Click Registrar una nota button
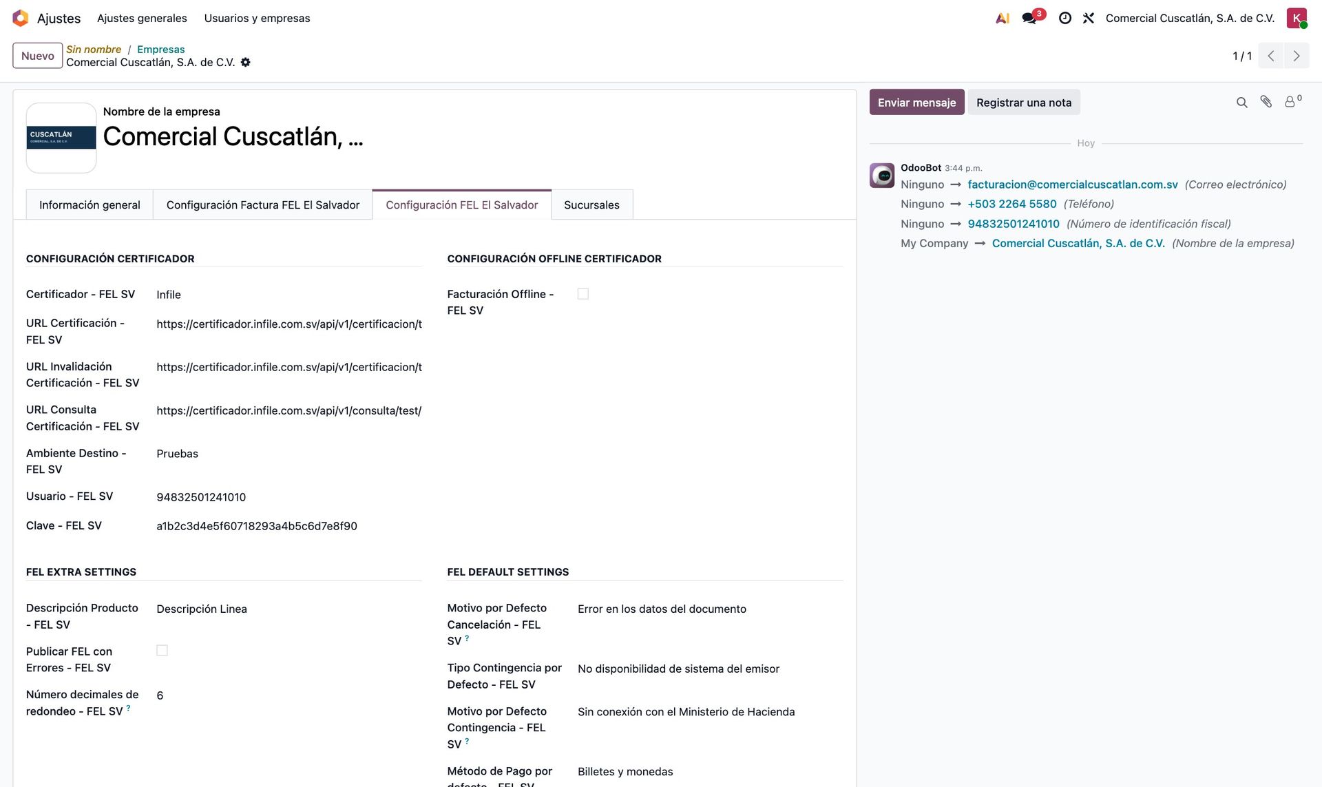 click(1024, 103)
